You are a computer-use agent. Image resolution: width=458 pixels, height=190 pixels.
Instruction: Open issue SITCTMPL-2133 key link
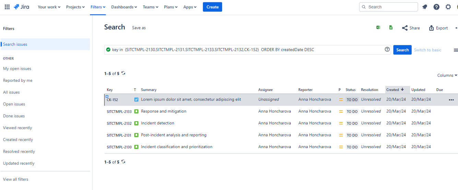point(119,112)
